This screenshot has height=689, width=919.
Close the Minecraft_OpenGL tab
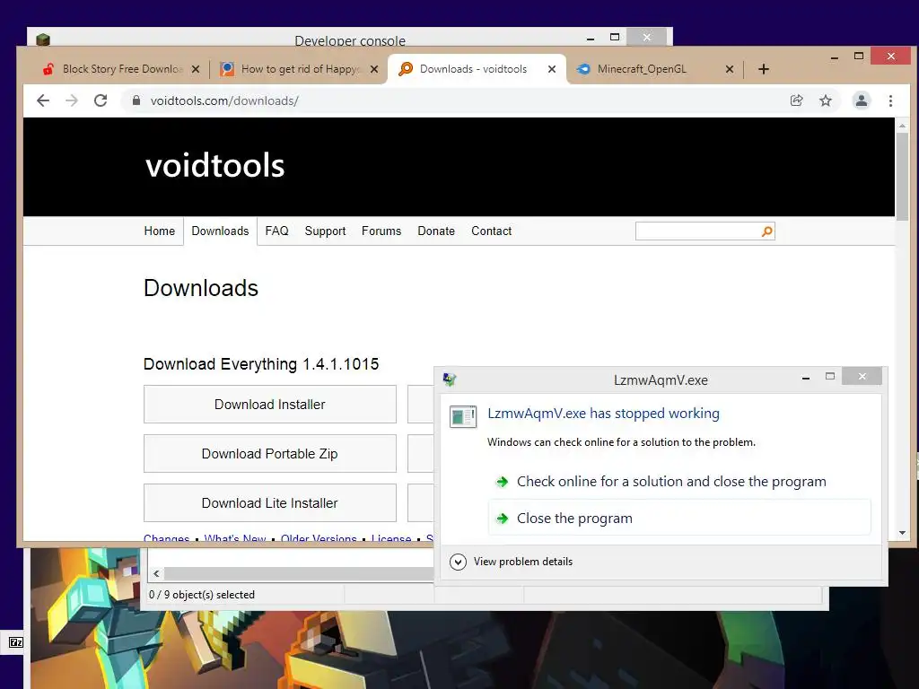729,69
